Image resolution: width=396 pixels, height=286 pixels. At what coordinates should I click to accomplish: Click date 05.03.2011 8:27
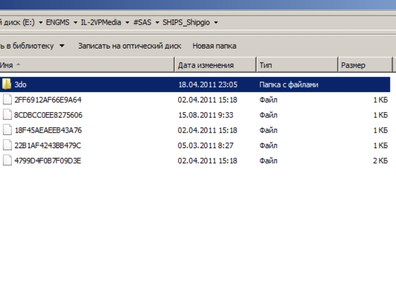(206, 146)
